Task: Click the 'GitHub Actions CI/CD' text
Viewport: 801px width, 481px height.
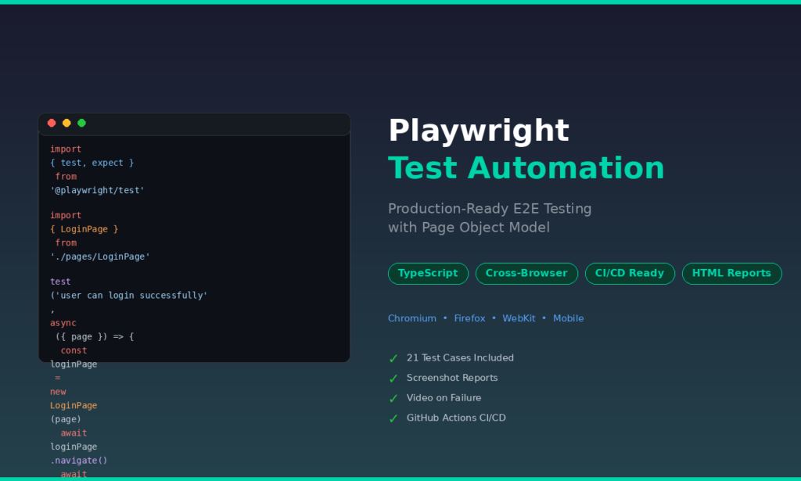Action: click(x=456, y=418)
